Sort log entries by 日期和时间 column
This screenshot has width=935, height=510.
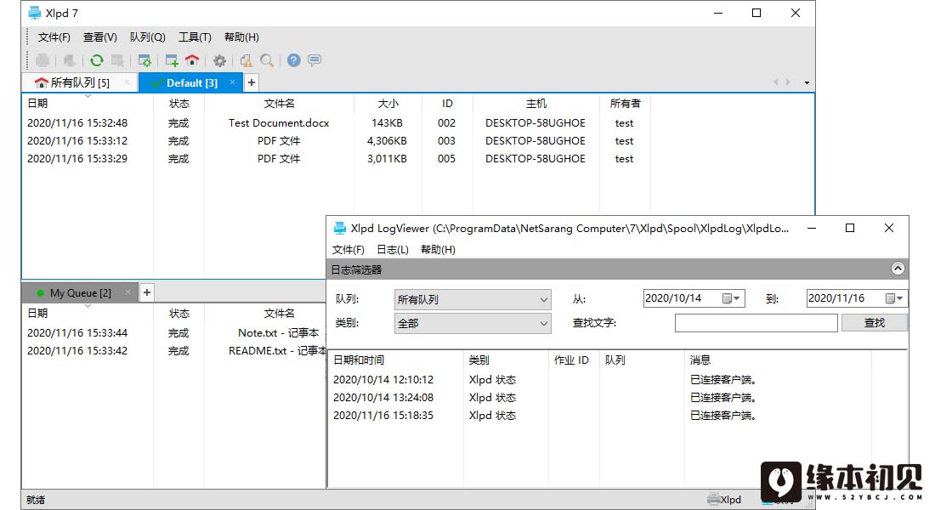[x=396, y=360]
